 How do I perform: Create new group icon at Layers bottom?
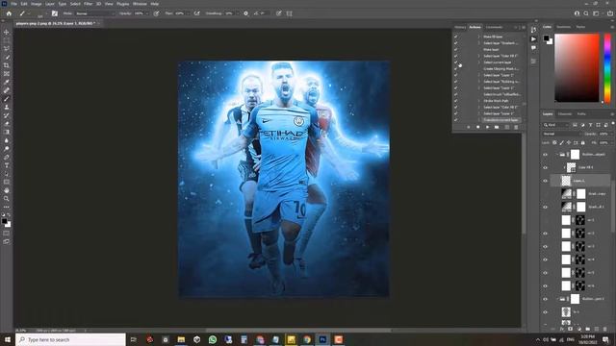tap(588, 329)
